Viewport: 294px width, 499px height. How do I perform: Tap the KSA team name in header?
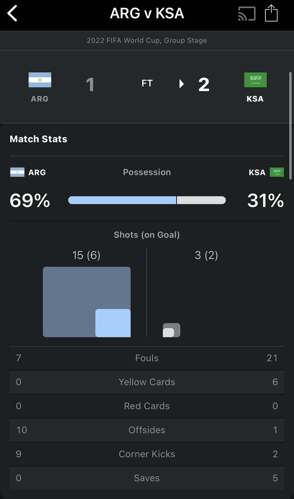click(255, 99)
